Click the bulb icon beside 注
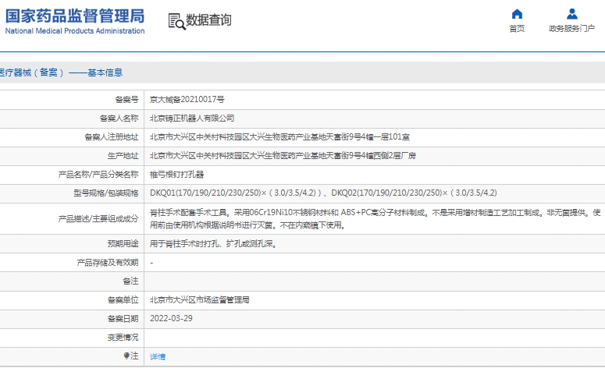Image resolution: width=605 pixels, height=368 pixels. tap(126, 356)
